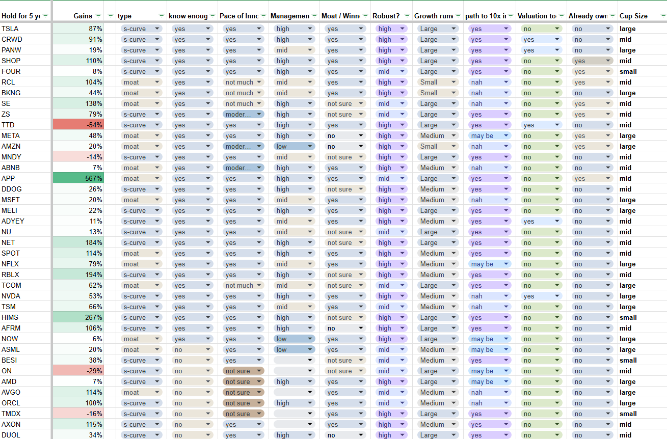Click the 567% gains cell
Image resolution: width=667 pixels, height=439 pixels.
[x=78, y=178]
